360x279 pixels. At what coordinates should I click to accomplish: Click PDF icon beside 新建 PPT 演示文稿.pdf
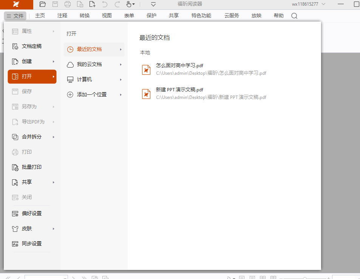(x=146, y=94)
